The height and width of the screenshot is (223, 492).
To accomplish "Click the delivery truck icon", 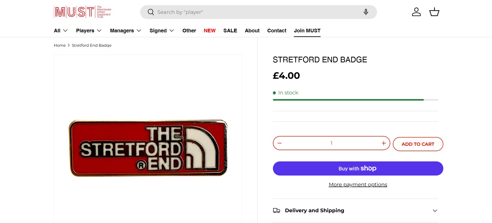I will click(276, 211).
